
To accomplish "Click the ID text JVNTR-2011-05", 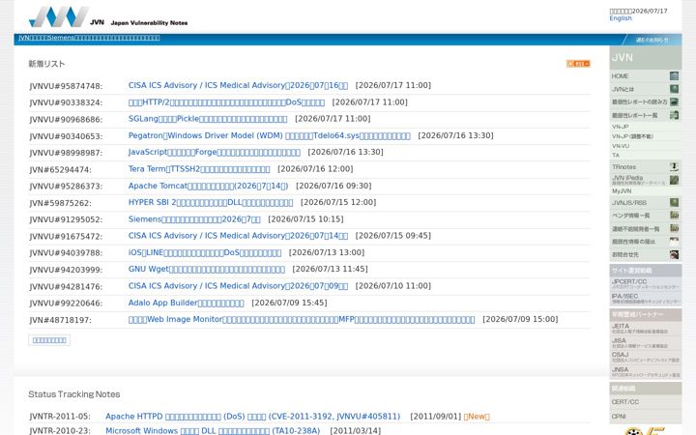I will [60, 417].
